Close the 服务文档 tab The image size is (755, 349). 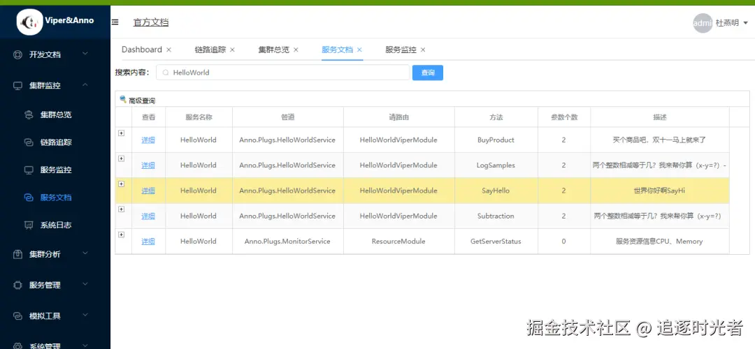(359, 50)
